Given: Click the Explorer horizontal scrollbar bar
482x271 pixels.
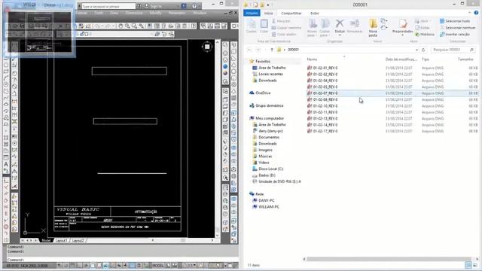Looking at the screenshot, I should [x=389, y=259].
